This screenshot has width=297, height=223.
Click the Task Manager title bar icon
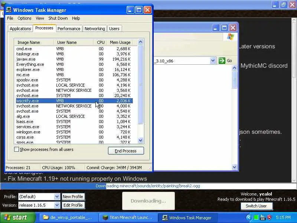click(9, 10)
